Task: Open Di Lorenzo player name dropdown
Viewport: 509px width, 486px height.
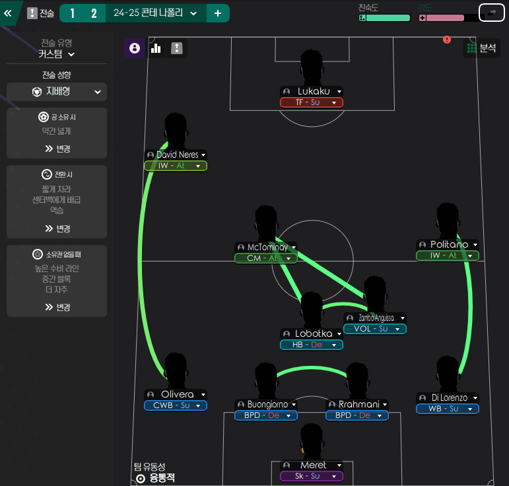Action: [475, 398]
